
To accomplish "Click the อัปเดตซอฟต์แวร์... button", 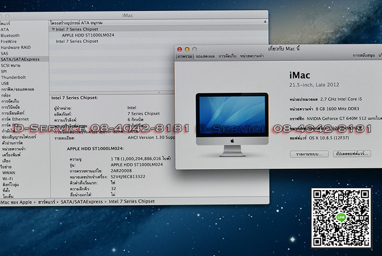I will 352,154.
